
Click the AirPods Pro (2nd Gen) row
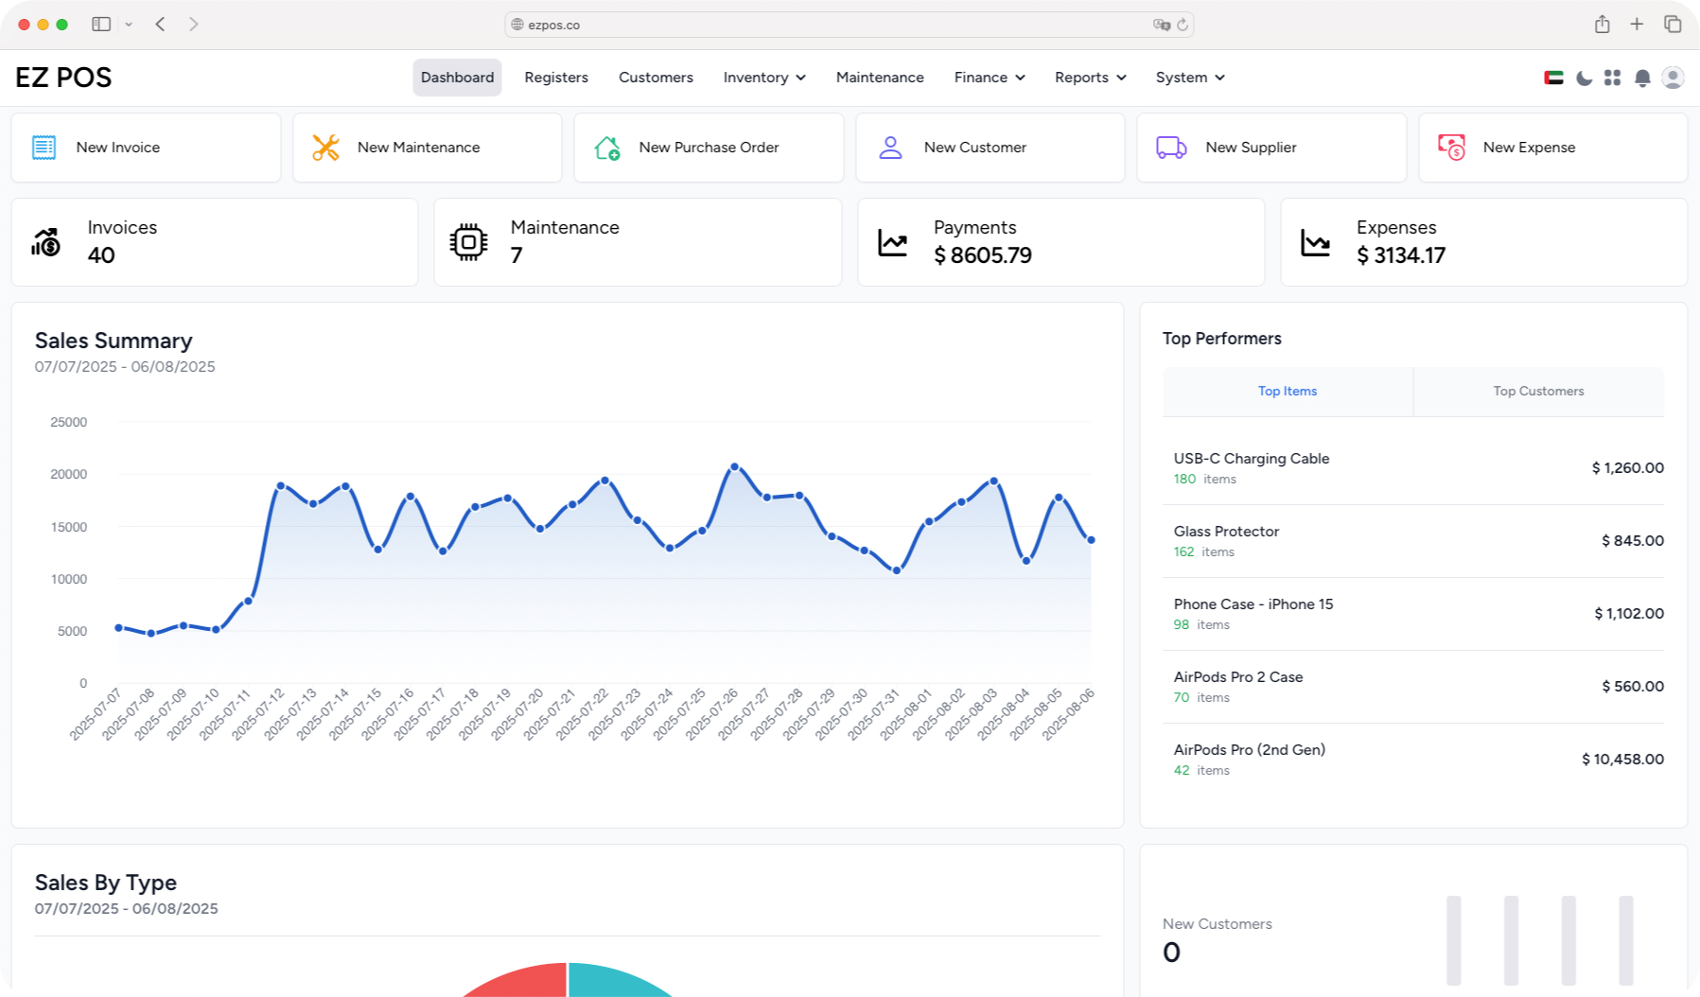(x=1413, y=760)
